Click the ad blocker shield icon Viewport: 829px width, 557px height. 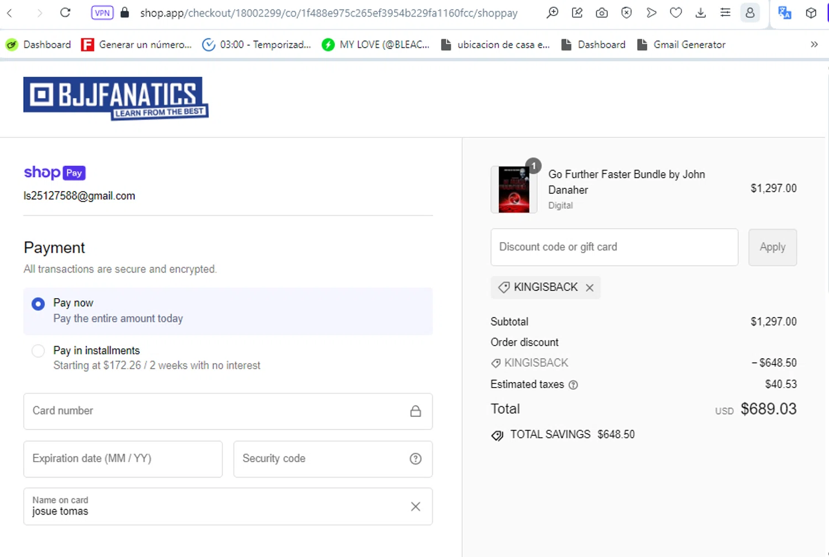[626, 12]
